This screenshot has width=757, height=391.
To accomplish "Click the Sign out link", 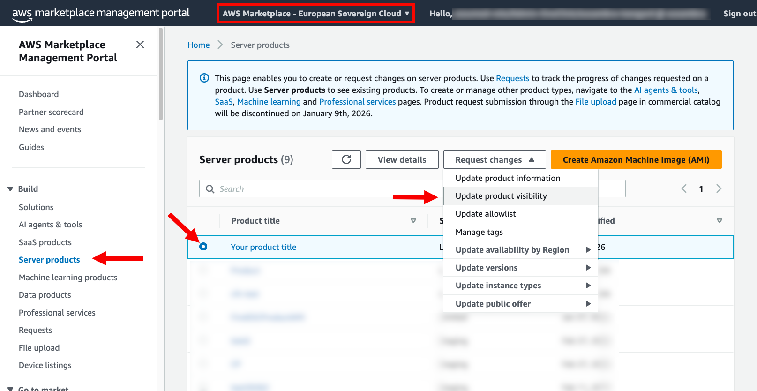I will 740,14.
